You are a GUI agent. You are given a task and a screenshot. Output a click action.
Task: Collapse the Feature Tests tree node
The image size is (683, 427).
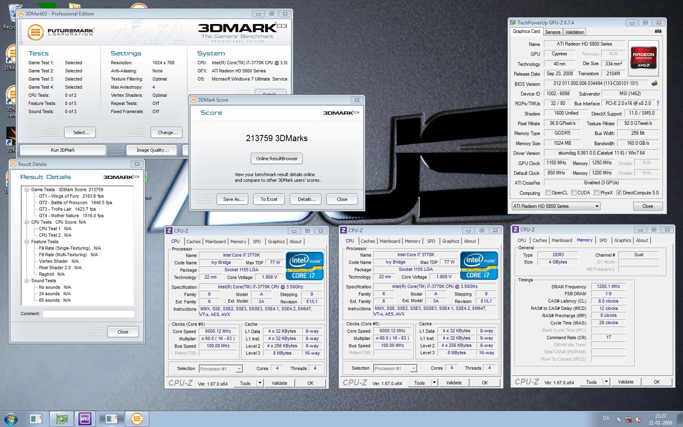tap(27, 242)
